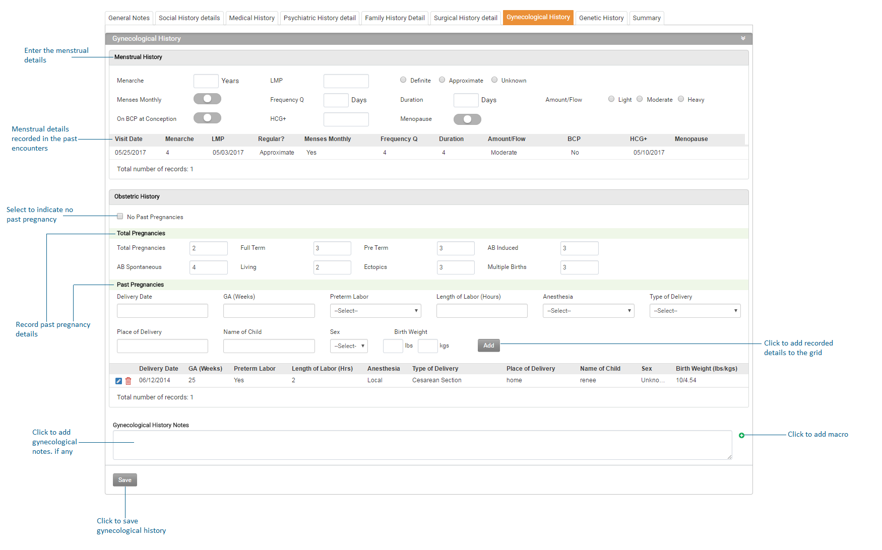The height and width of the screenshot is (550, 882).
Task: Click the edit pencil icon in pregnancy row
Action: pos(118,381)
